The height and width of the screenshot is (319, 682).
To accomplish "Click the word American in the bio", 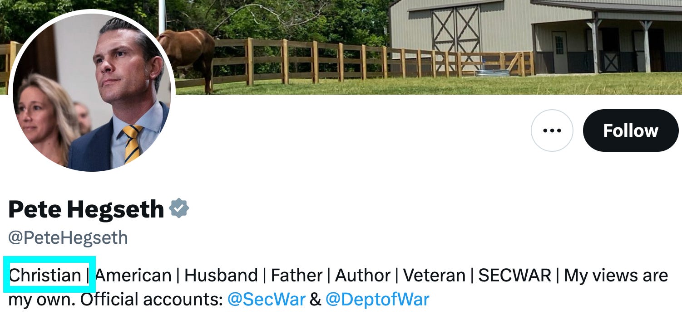I will tap(133, 275).
